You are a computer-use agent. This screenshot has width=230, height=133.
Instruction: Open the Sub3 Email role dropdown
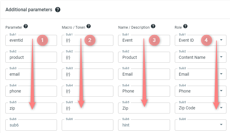tap(201, 74)
